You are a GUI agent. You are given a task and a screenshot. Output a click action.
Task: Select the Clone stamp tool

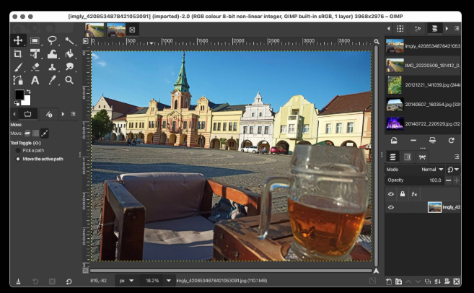52,67
